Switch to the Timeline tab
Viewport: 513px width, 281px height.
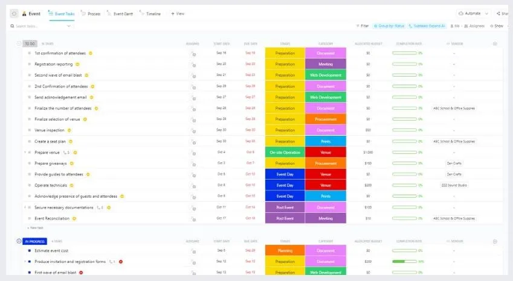tap(150, 14)
